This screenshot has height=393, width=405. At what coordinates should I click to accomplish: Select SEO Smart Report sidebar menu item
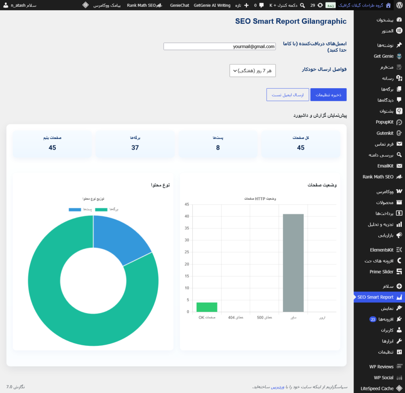pos(379,297)
